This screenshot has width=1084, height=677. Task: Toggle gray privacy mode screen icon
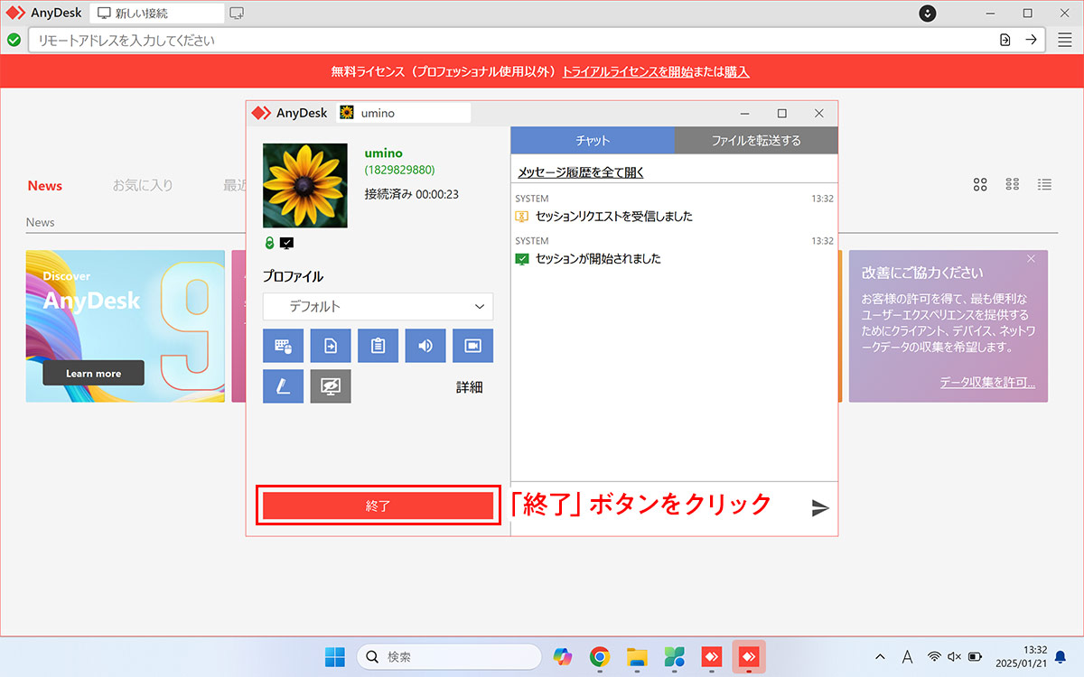tap(331, 386)
